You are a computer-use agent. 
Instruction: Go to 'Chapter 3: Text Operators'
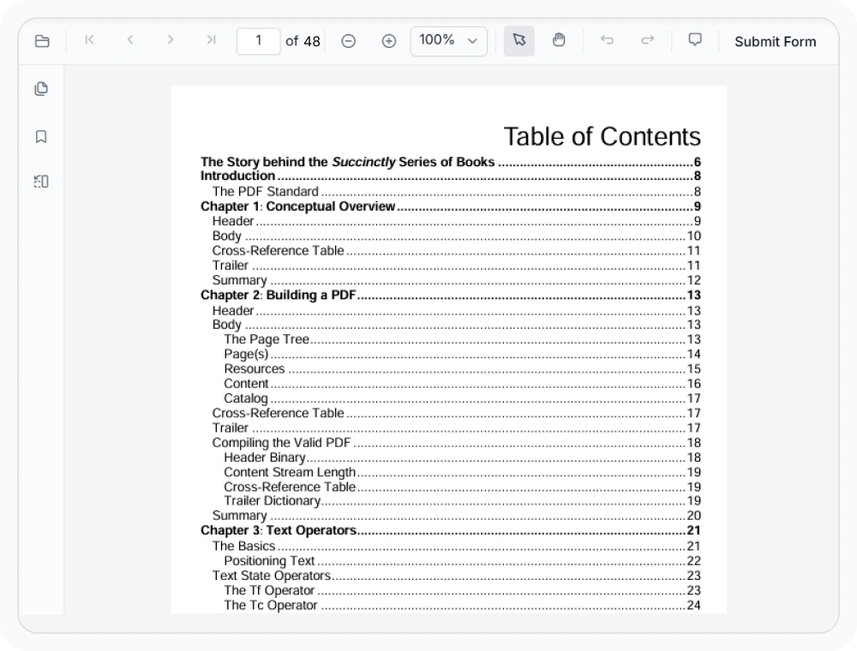tap(451, 530)
